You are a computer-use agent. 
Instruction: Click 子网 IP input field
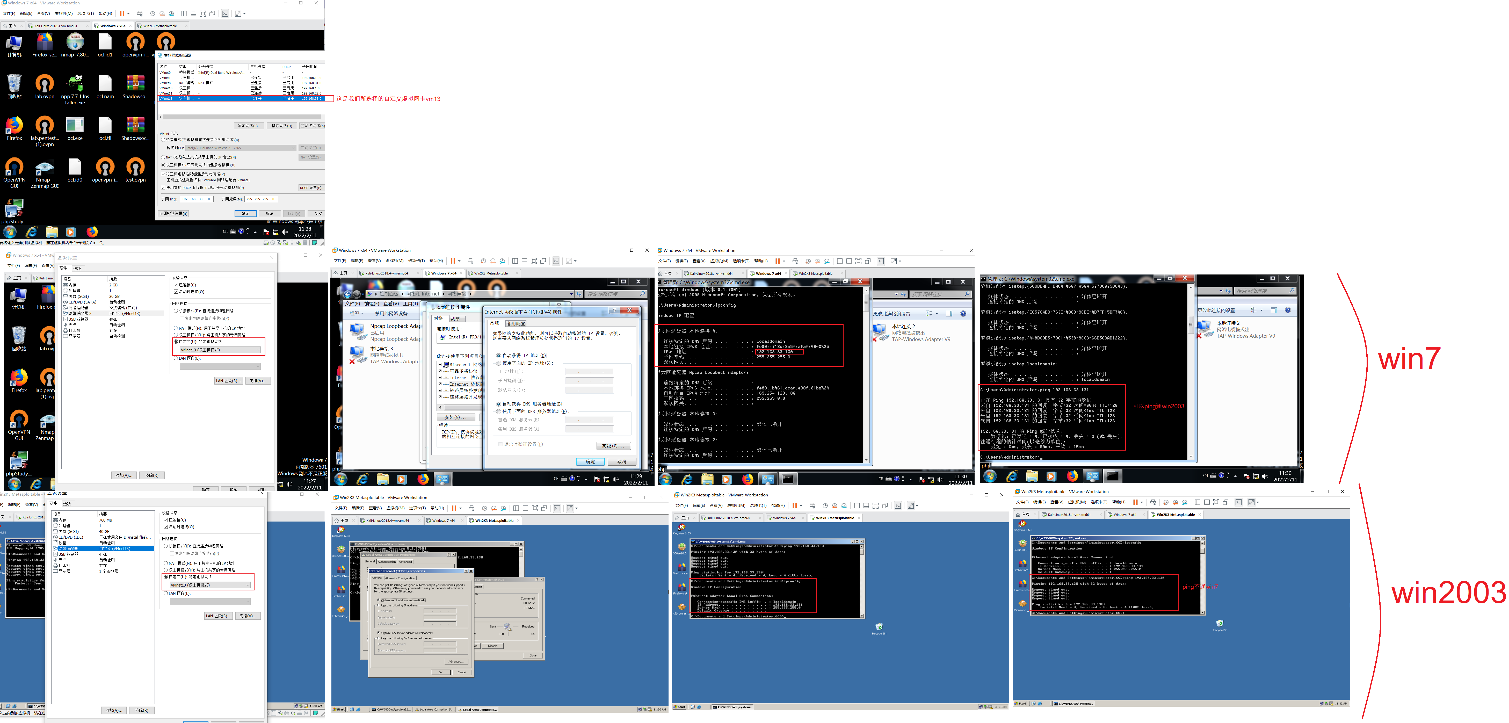(x=197, y=199)
